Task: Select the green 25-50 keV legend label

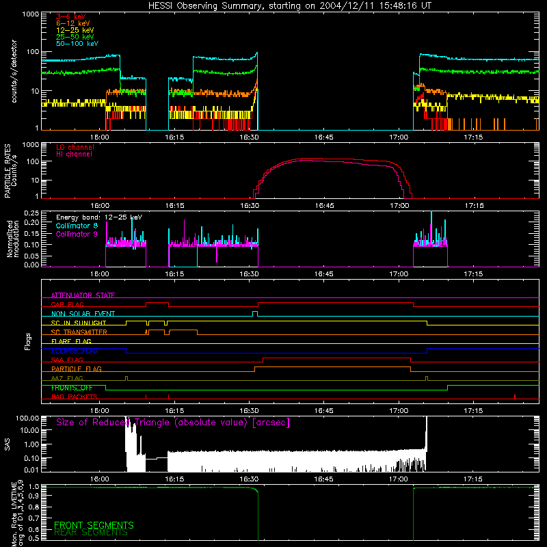Action: coord(75,37)
